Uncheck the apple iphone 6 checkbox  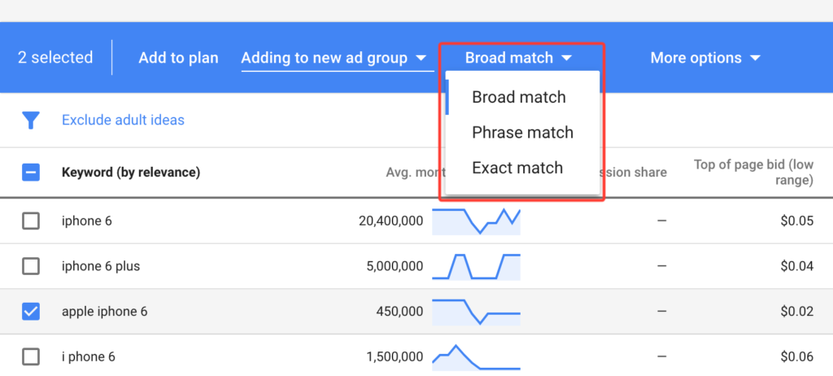(31, 311)
